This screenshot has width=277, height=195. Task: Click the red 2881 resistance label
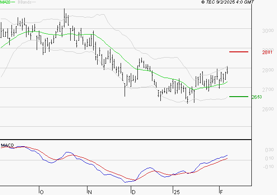[267, 52]
